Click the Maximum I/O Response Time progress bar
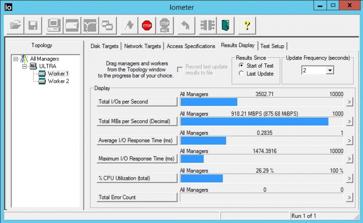363x223 pixels. point(262,159)
